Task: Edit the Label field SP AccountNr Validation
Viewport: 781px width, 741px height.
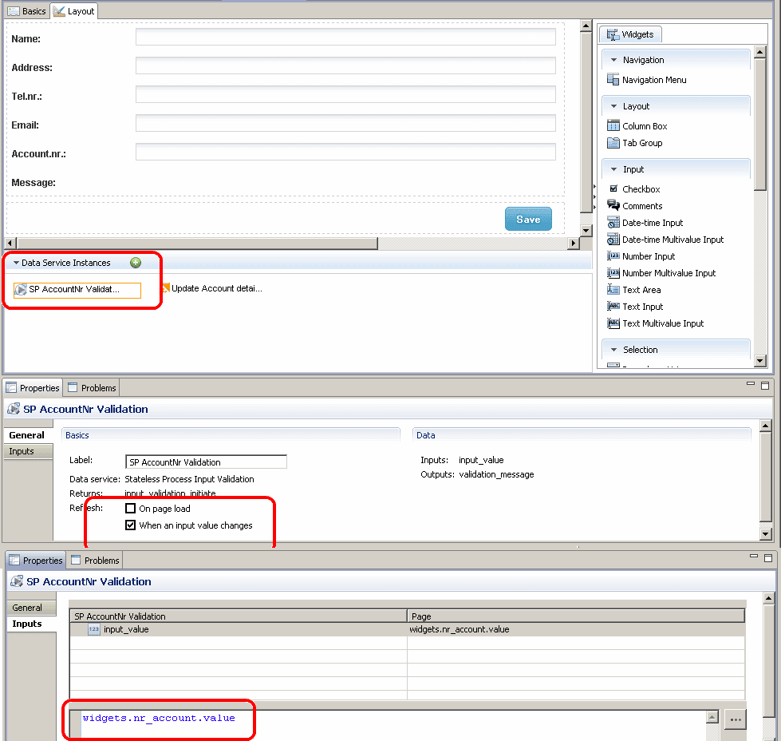Action: pos(206,462)
